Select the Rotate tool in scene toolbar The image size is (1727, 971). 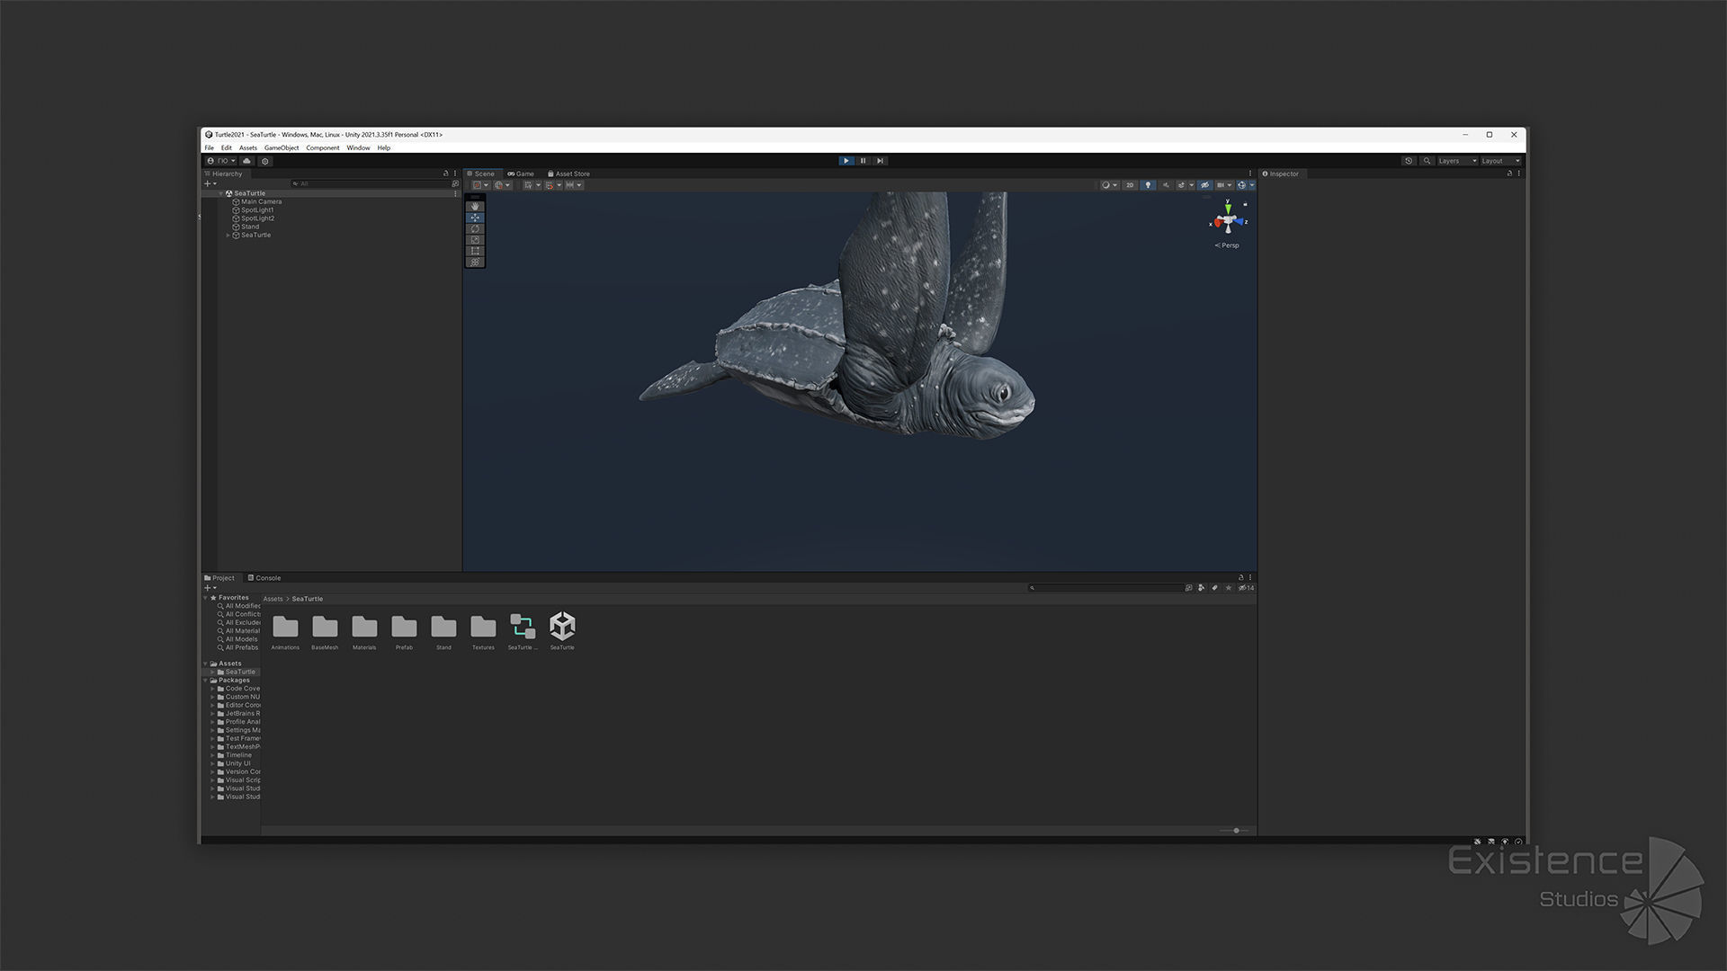pyautogui.click(x=475, y=228)
